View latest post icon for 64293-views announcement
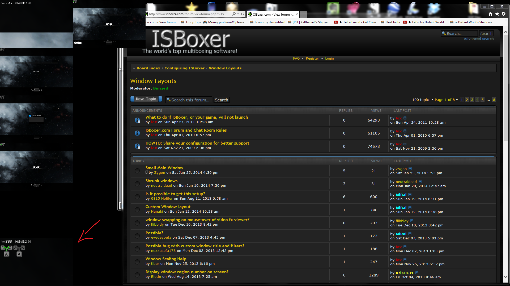510x286 pixels. tap(405, 118)
